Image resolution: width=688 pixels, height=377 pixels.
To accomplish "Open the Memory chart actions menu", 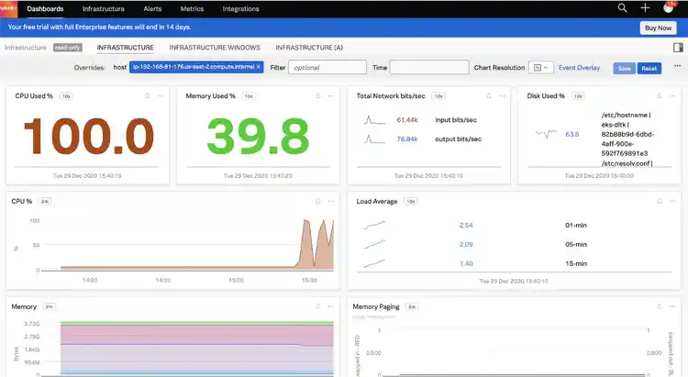I will pyautogui.click(x=331, y=305).
